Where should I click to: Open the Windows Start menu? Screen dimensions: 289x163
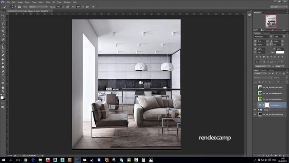[x=3, y=160]
